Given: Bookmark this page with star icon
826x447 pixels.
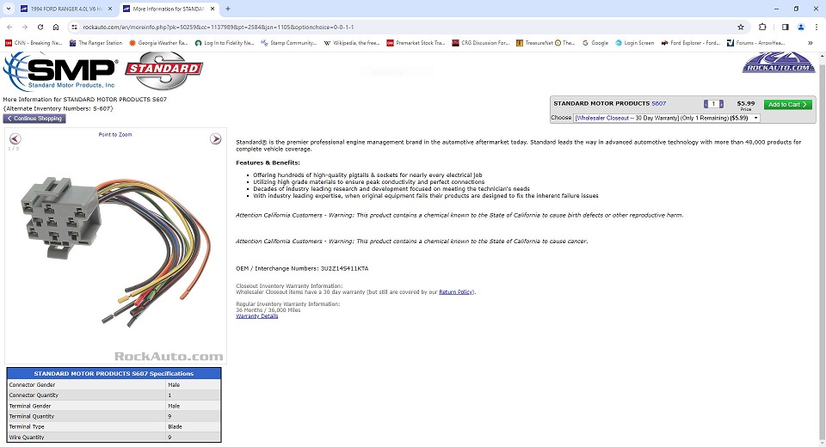Looking at the screenshot, I should coord(741,27).
